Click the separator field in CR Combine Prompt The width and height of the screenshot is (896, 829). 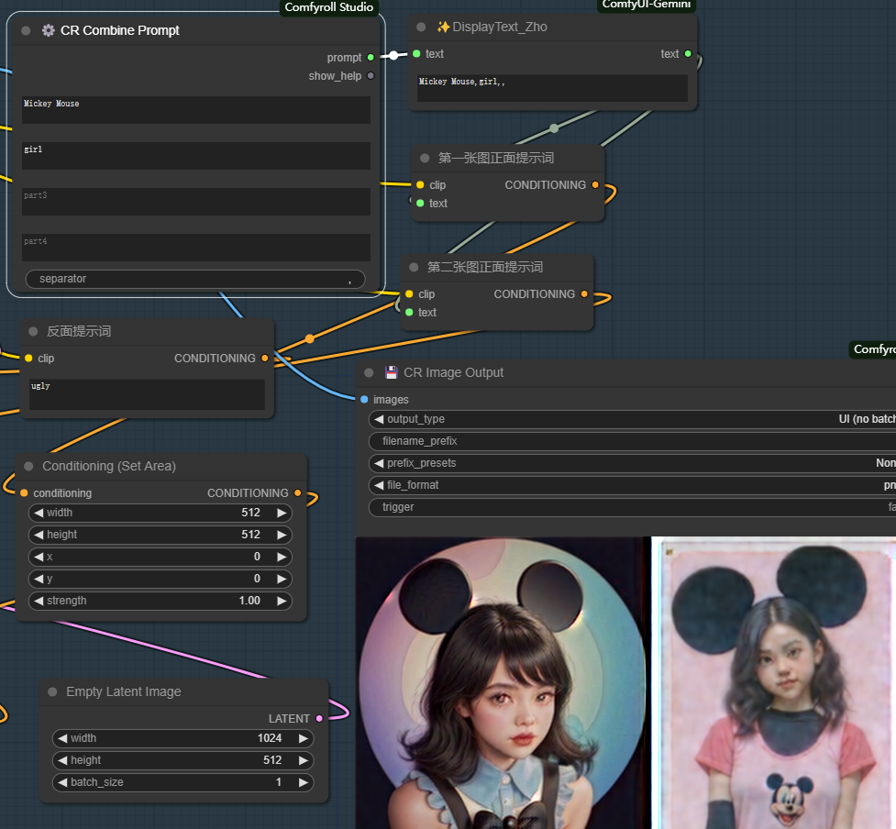pyautogui.click(x=194, y=279)
